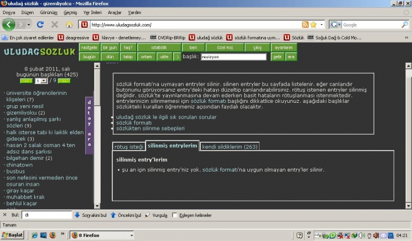Click the browser reload icon
Image resolution: width=412 pixels, height=241 pixels.
(40, 25)
